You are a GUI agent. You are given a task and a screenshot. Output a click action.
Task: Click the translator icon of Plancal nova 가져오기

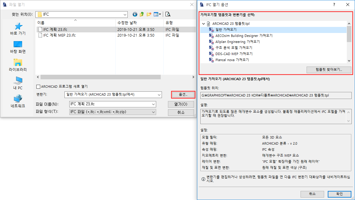pyautogui.click(x=212, y=60)
